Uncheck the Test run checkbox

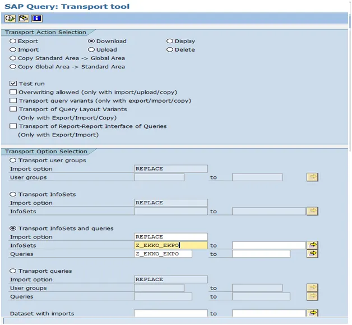(x=13, y=84)
